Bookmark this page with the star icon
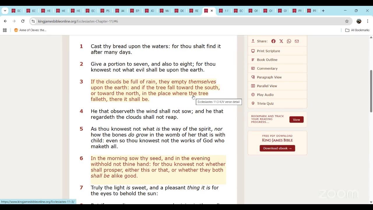The width and height of the screenshot is (373, 210). coord(347,21)
